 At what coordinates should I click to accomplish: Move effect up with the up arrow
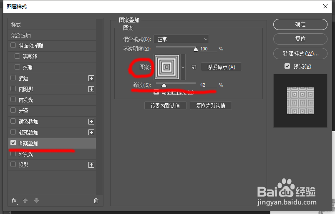[25, 201]
